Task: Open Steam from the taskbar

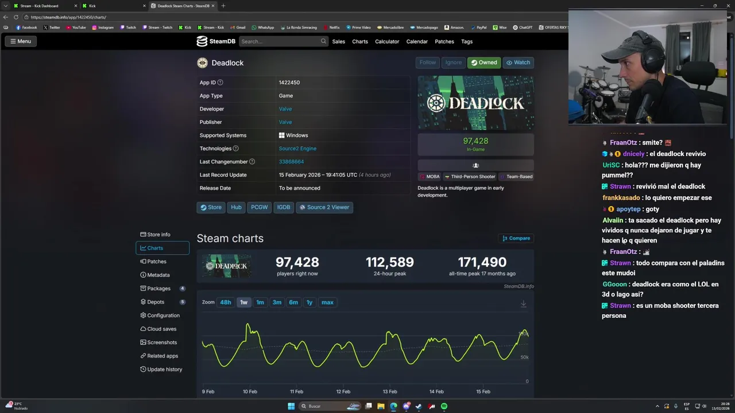Action: point(419,406)
